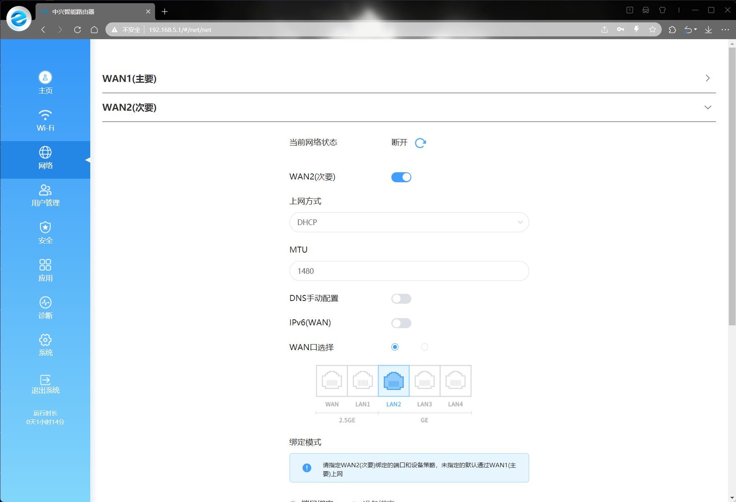The width and height of the screenshot is (736, 502).
Task: Open the 系统 system settings section
Action: coord(45,345)
